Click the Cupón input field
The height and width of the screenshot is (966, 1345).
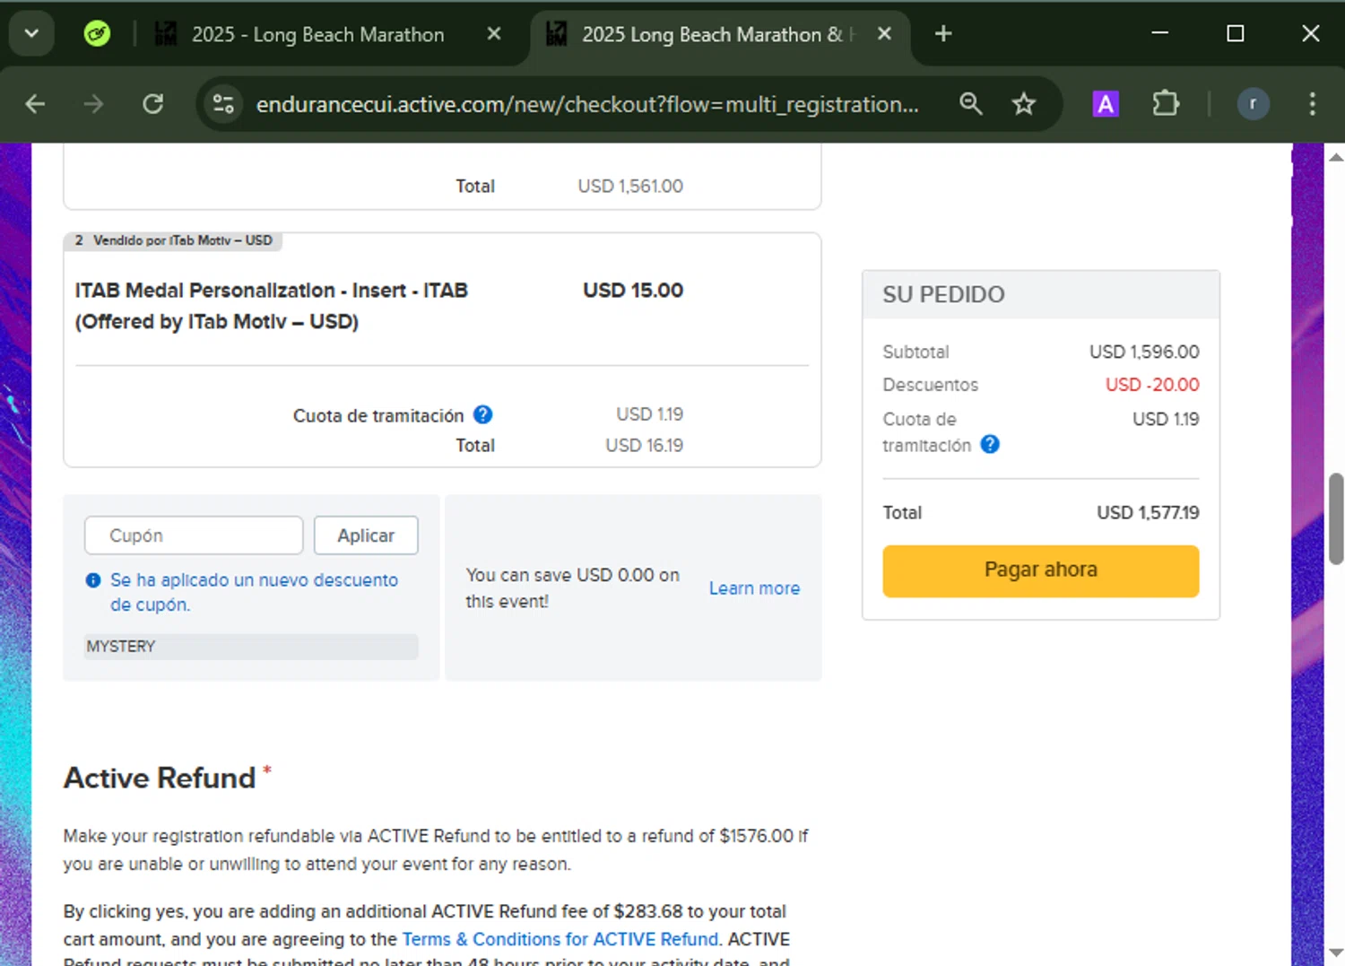coord(194,535)
